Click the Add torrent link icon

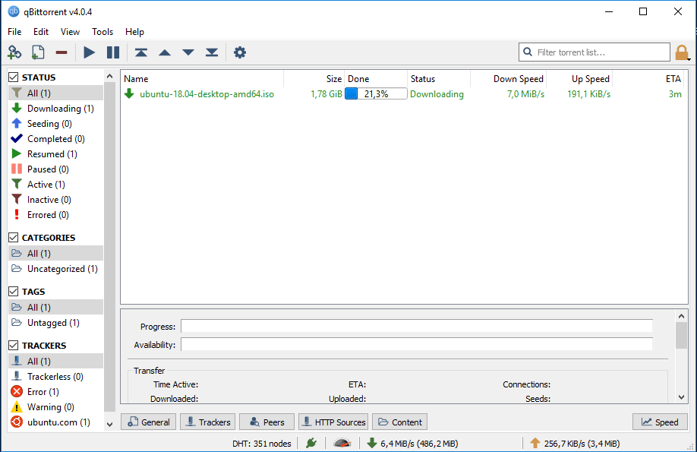pyautogui.click(x=14, y=52)
